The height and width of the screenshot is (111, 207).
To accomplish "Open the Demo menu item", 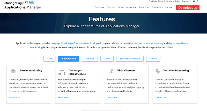I will (x=121, y=7).
